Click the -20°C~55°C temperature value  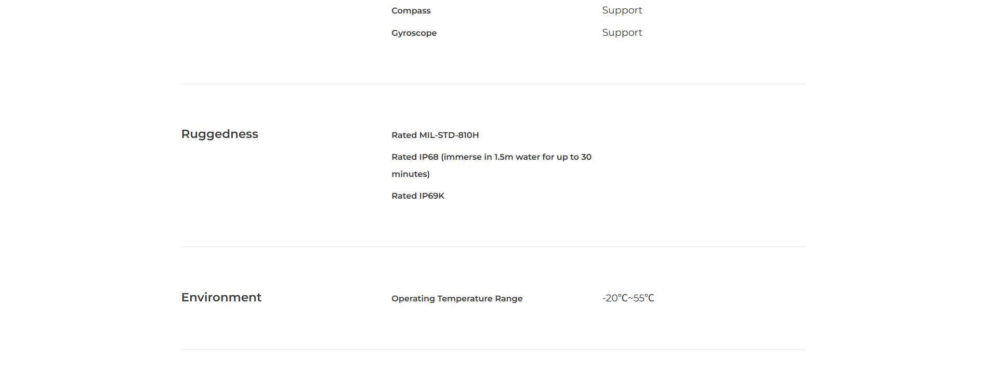(628, 298)
